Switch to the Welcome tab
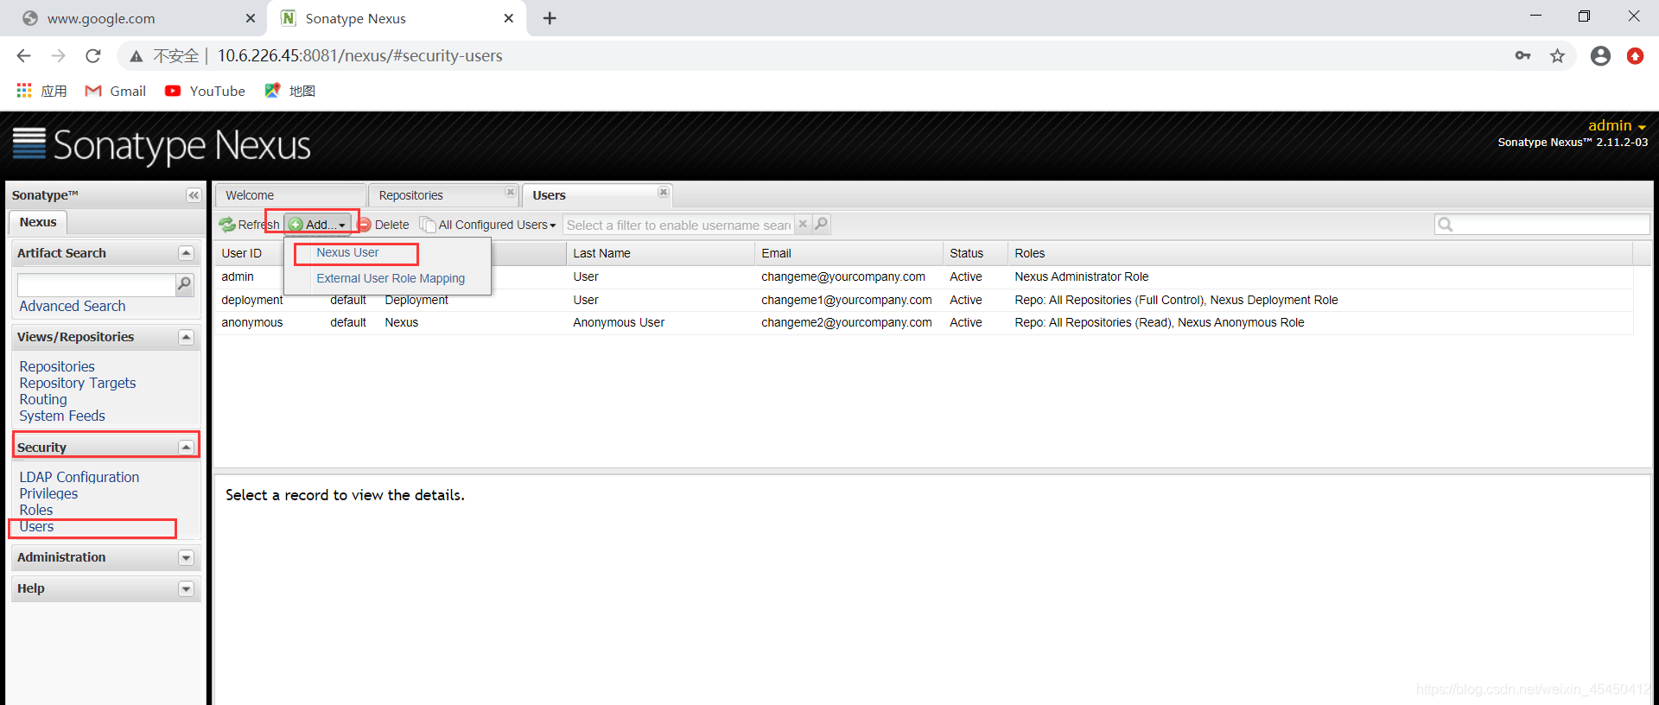The height and width of the screenshot is (705, 1659). (290, 195)
